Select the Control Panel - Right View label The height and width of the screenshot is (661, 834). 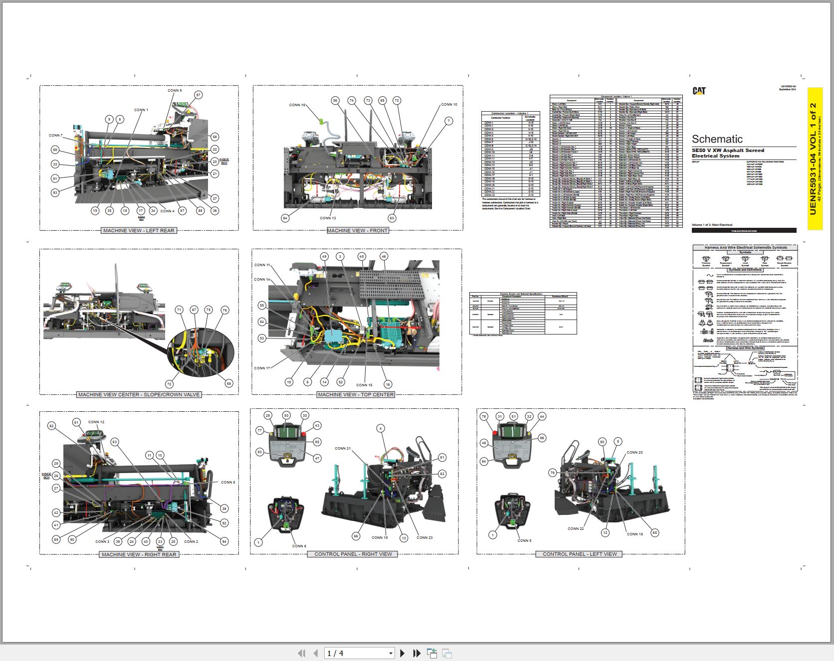pos(353,554)
